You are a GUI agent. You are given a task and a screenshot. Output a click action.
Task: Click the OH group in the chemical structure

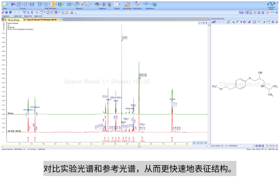click(260, 73)
